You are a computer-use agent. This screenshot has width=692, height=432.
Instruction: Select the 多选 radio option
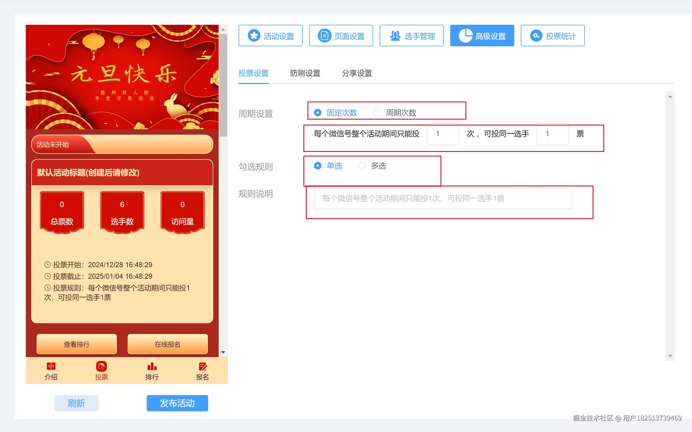coord(362,165)
